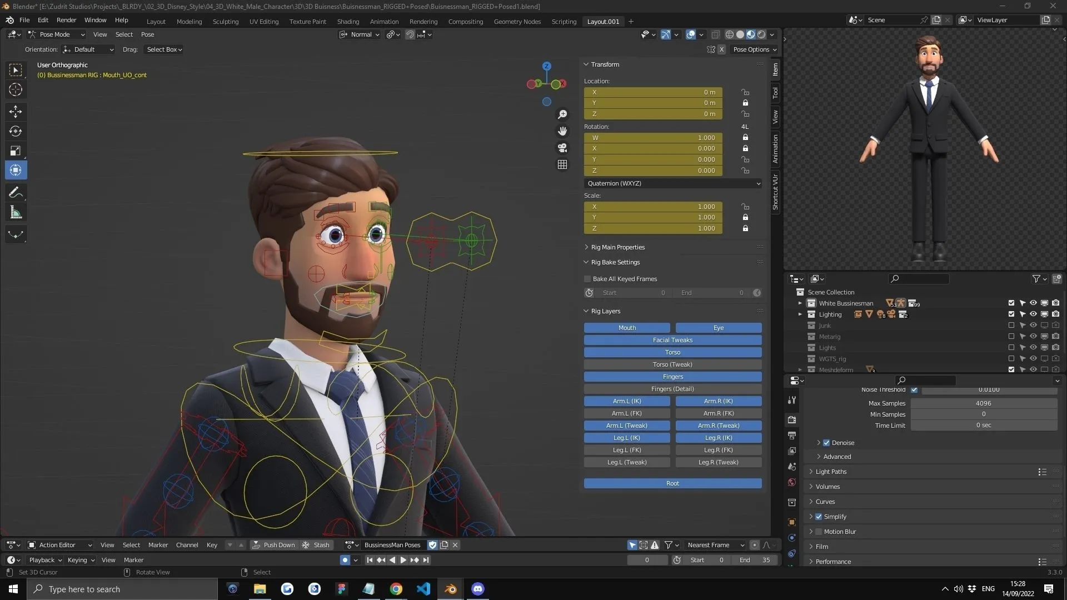
Task: Open the Render menu
Action: pos(66,20)
